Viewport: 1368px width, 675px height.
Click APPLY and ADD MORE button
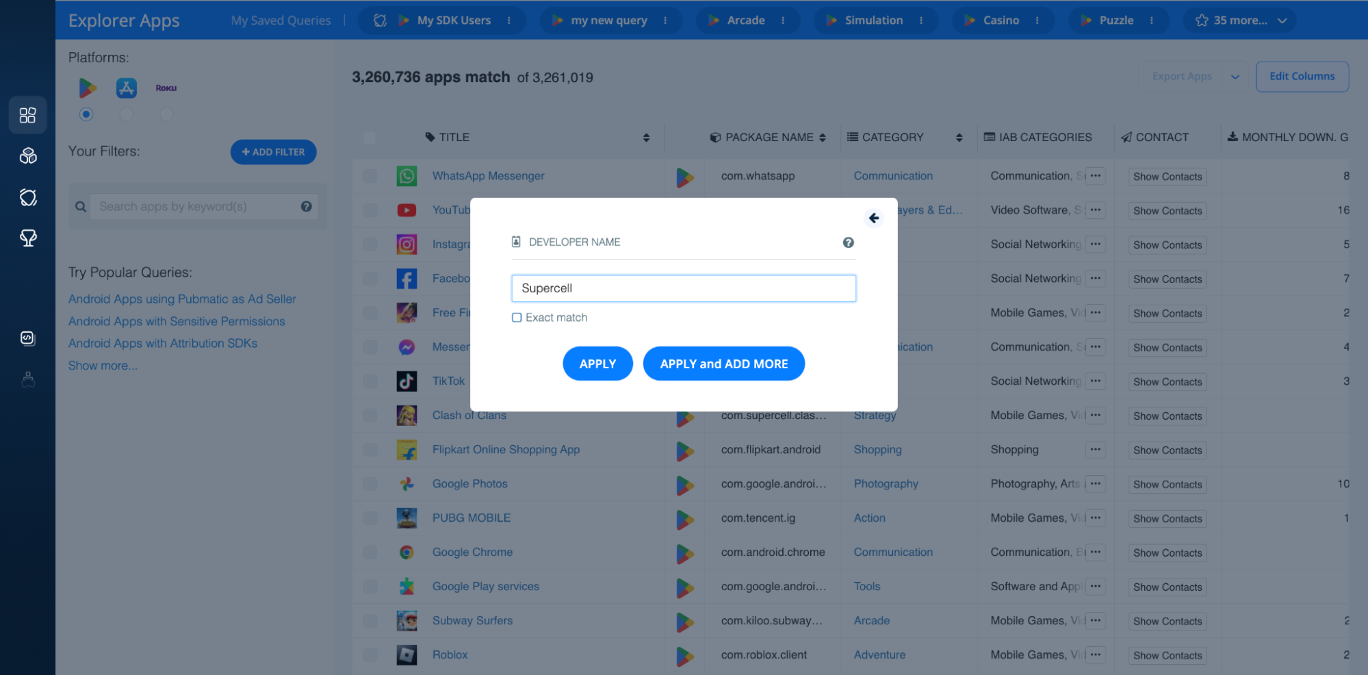(x=724, y=364)
